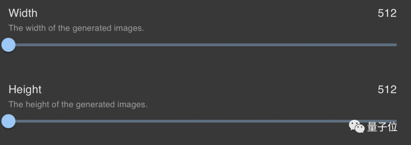411x145 pixels.
Task: Set Height slider to three-quarters of track
Action: [300, 121]
